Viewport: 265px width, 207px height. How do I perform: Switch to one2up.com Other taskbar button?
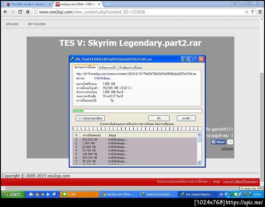(x=119, y=194)
